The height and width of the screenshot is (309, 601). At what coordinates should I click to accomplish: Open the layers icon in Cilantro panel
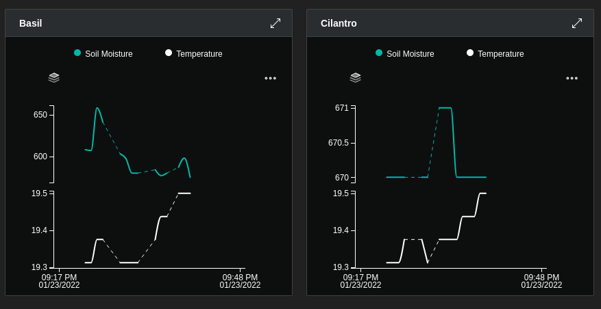356,78
